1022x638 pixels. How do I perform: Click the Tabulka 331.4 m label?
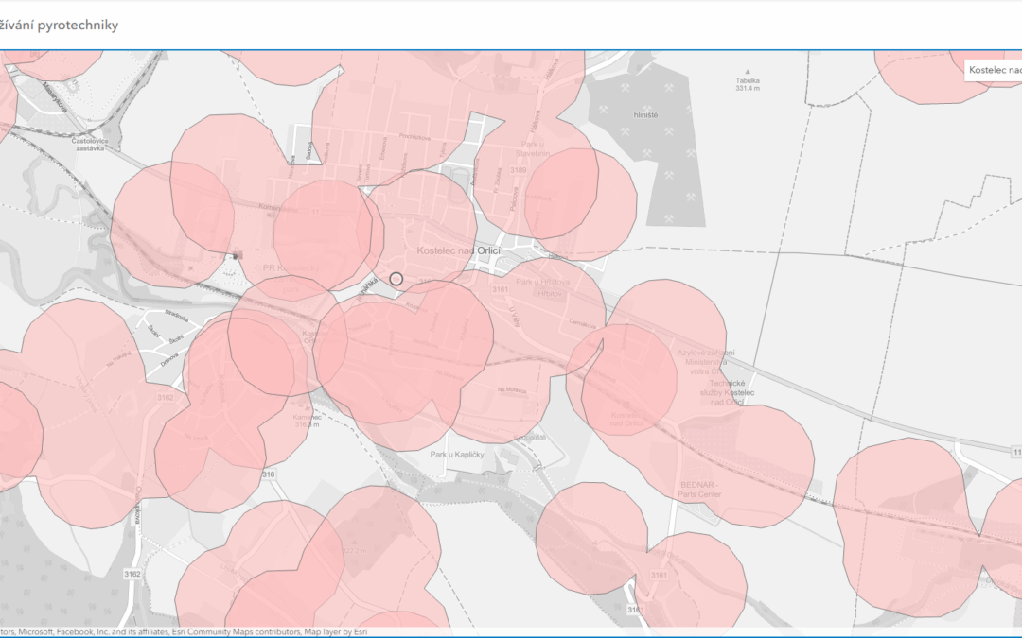(x=748, y=84)
